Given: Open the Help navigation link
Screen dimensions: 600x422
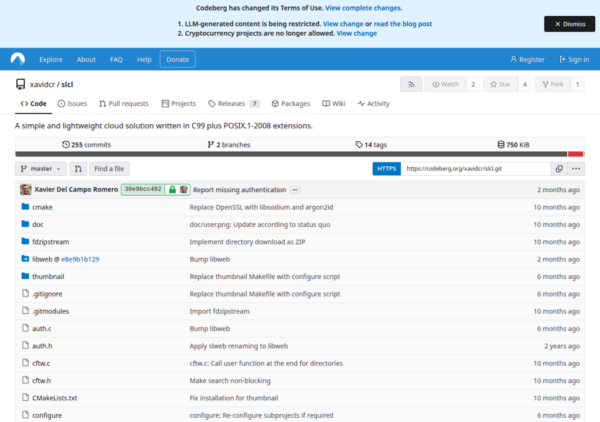Looking at the screenshot, I should coord(144,59).
